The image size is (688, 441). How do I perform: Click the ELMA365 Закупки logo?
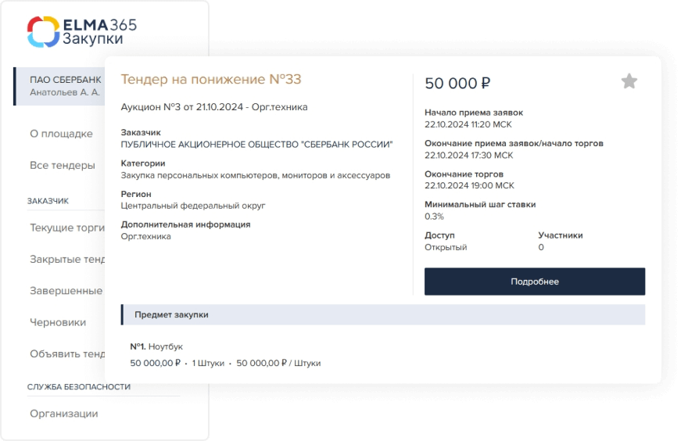(x=81, y=31)
